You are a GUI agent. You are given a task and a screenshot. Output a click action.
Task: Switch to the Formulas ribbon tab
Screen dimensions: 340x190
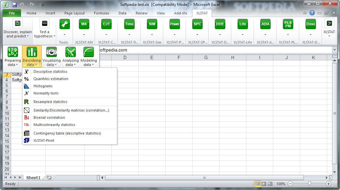coord(102,13)
